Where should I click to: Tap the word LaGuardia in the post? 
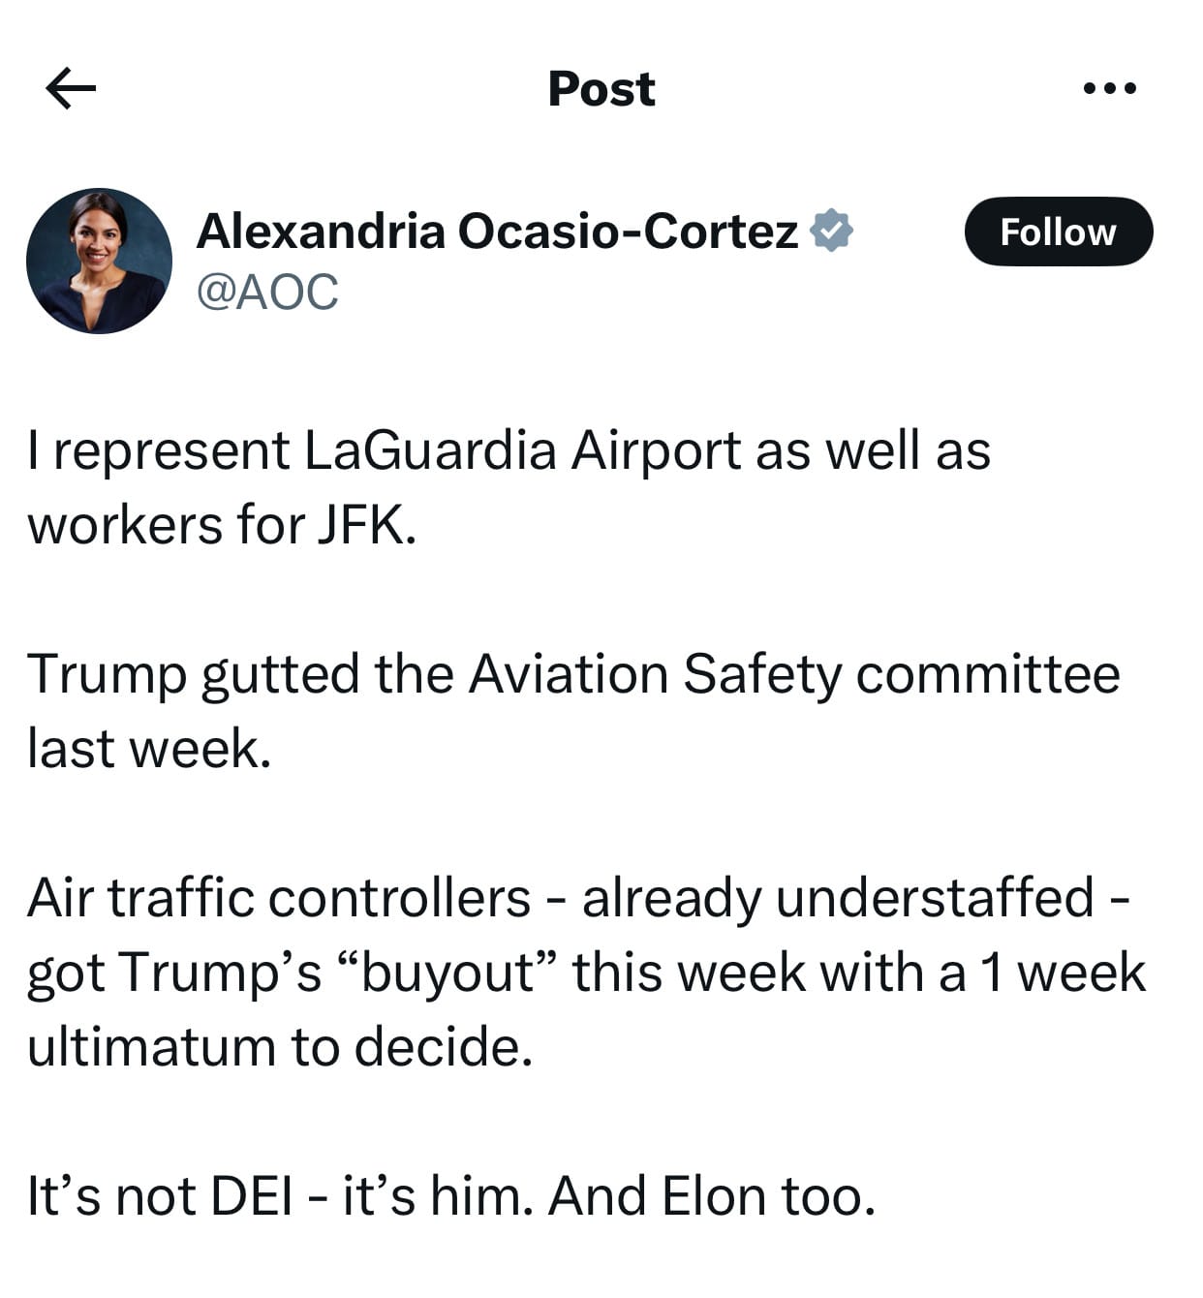[430, 450]
